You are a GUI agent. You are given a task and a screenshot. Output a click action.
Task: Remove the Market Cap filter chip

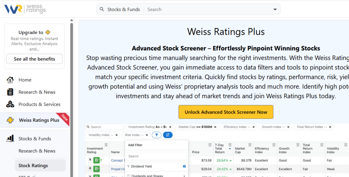215,127
